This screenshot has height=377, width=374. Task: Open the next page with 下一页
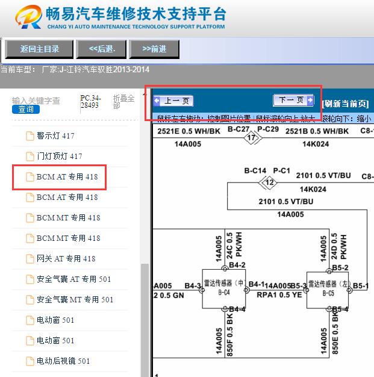coord(293,100)
